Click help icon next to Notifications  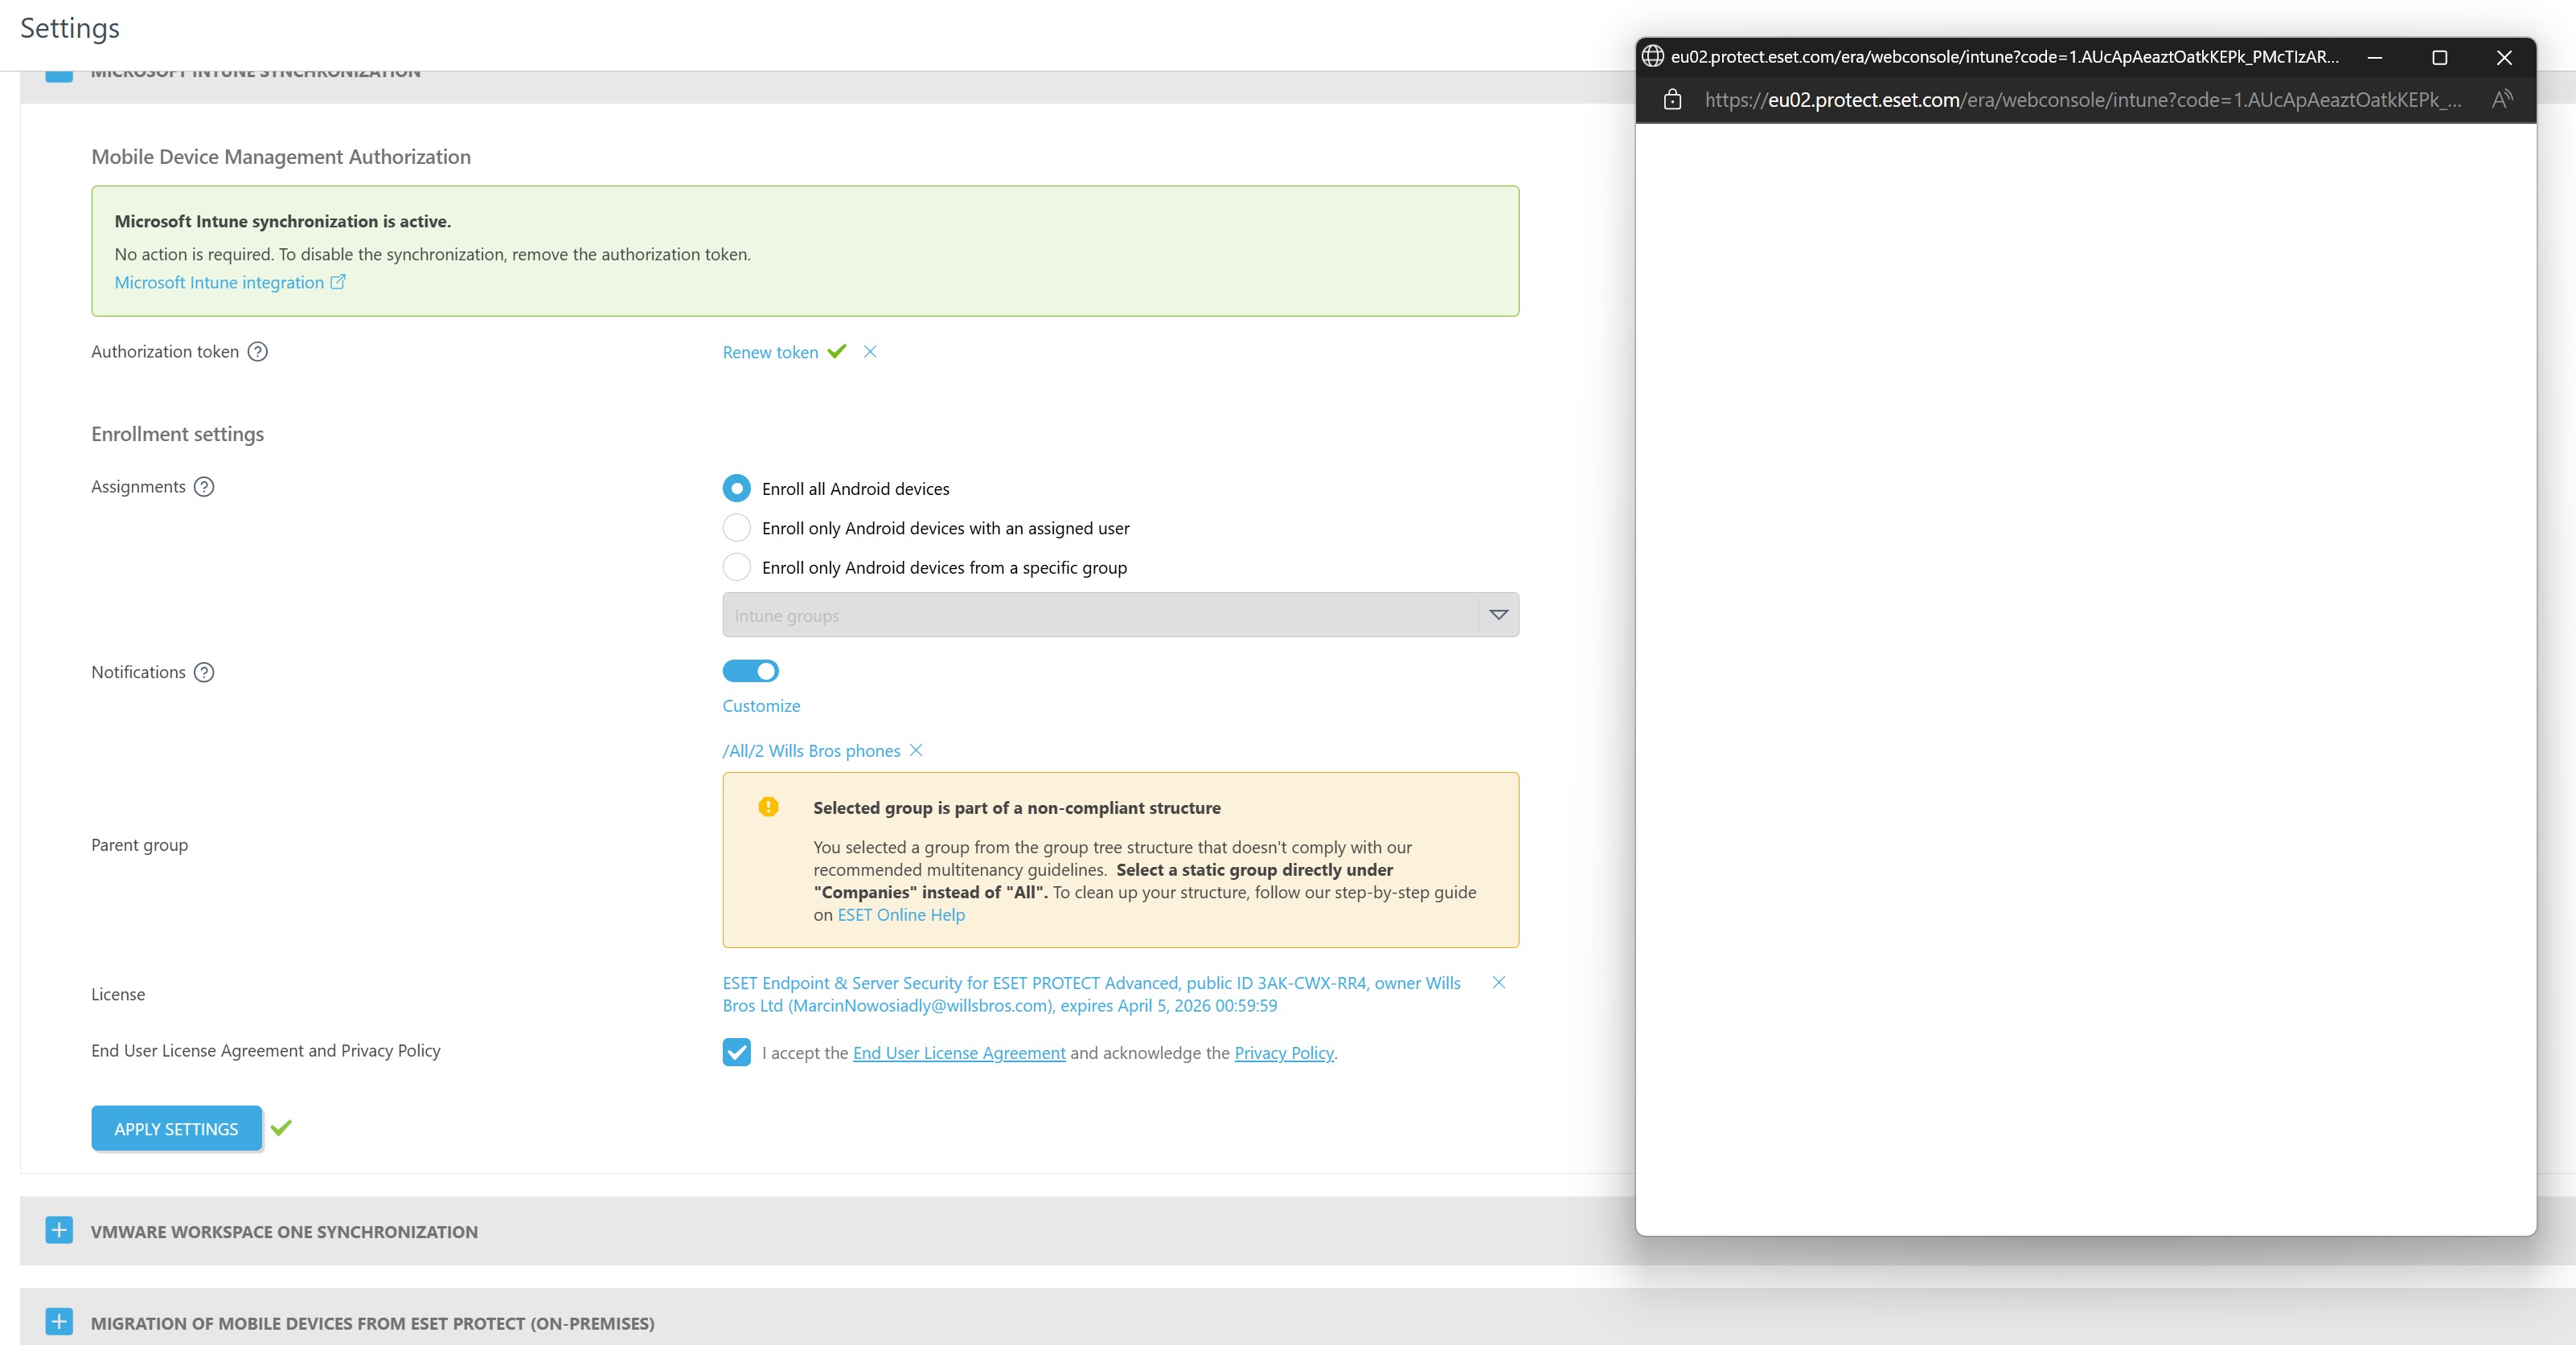[204, 672]
